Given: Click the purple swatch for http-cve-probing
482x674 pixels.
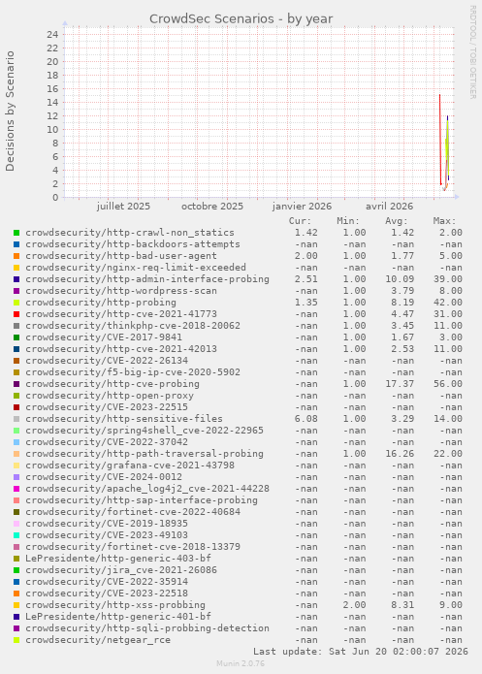Looking at the screenshot, I should 16,384.
